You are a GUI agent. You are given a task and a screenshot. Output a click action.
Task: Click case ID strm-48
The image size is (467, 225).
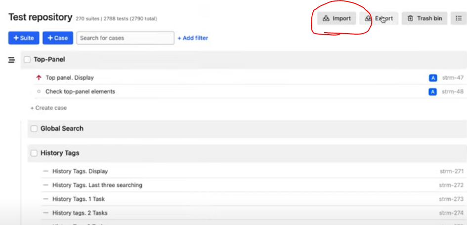452,92
